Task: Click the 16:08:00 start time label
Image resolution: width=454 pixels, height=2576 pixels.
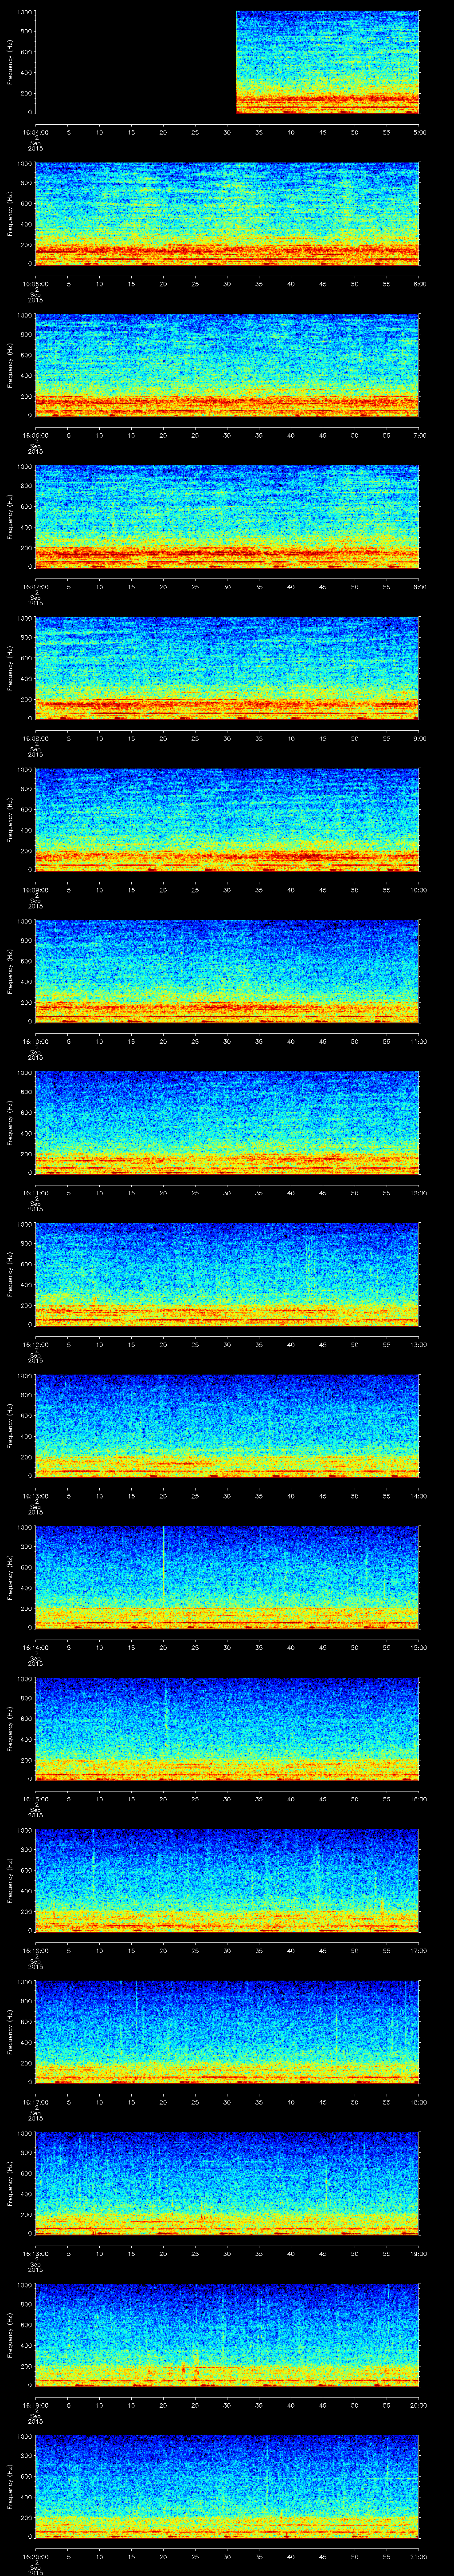Action: [x=35, y=738]
